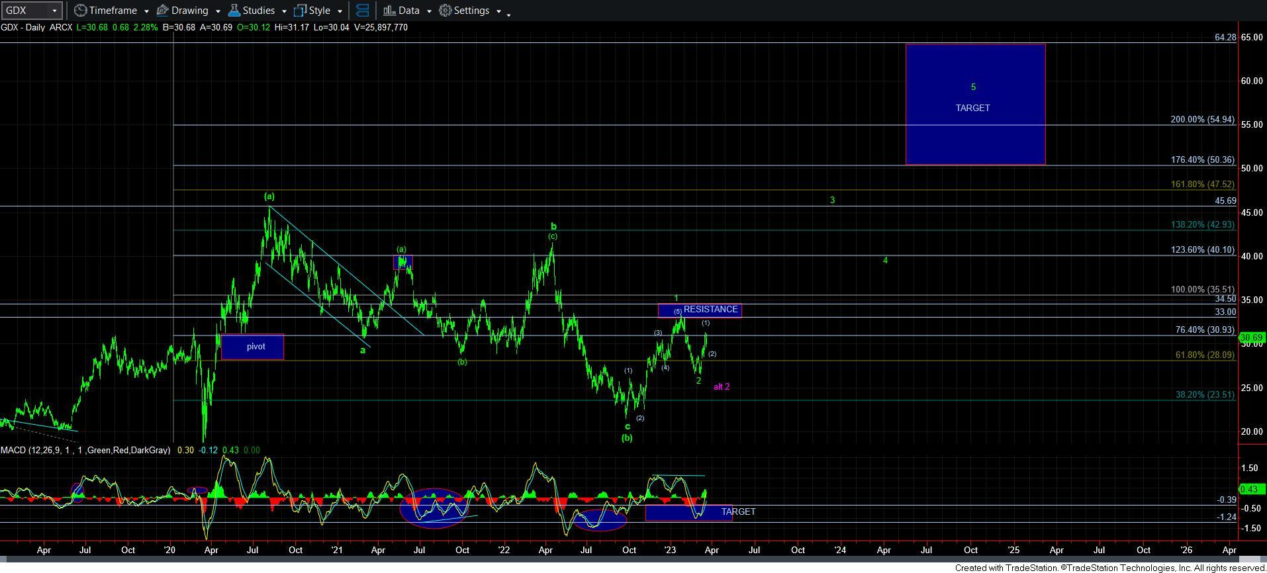
Task: Click the '61.80% (28.09)' Fibonacci label
Action: point(1205,355)
